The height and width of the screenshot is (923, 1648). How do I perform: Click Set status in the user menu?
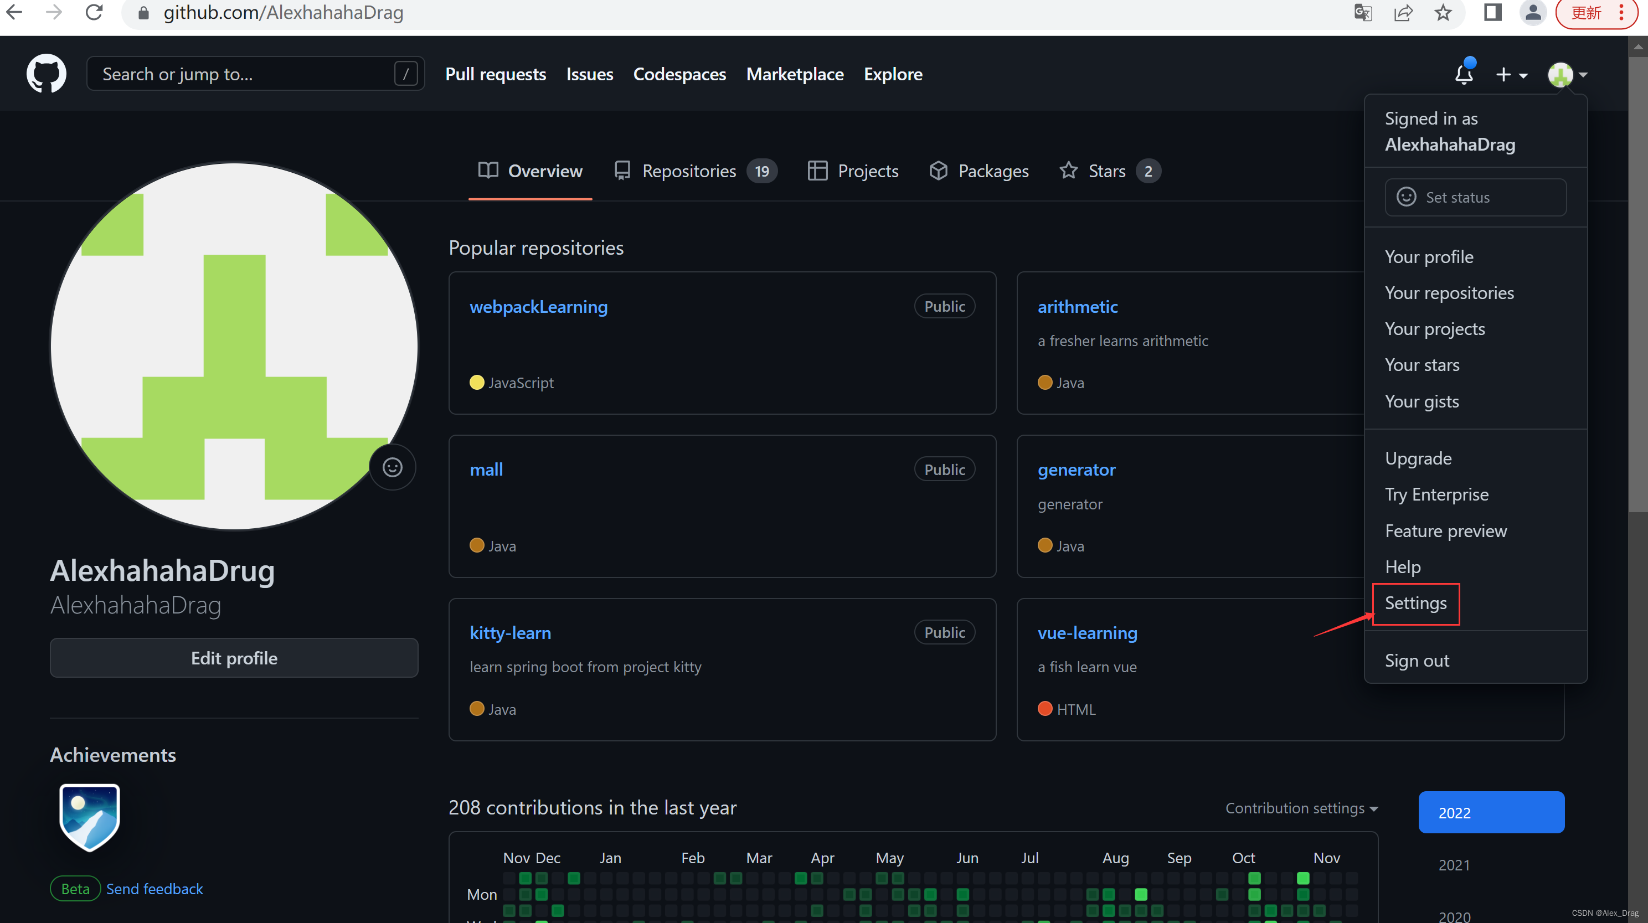[x=1475, y=198]
